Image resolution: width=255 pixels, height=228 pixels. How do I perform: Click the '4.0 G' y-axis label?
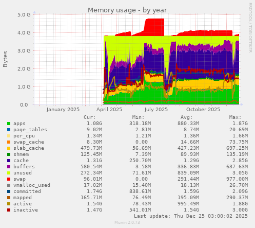[24, 32]
